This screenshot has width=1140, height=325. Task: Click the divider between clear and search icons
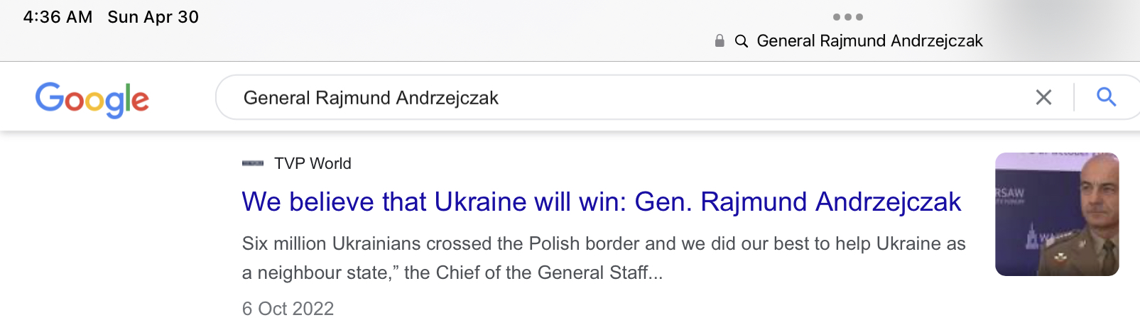[x=1074, y=97]
